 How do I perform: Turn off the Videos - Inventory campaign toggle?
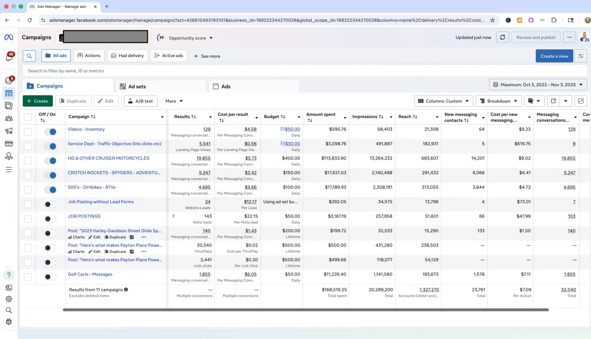tap(50, 132)
